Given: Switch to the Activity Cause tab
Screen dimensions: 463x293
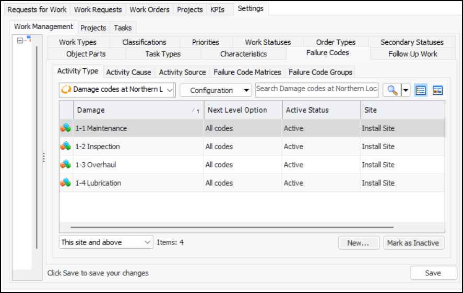Looking at the screenshot, I should click(128, 72).
